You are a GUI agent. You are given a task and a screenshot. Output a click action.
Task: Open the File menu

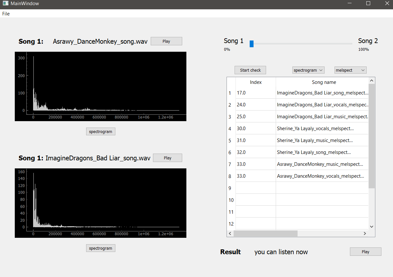click(x=6, y=14)
